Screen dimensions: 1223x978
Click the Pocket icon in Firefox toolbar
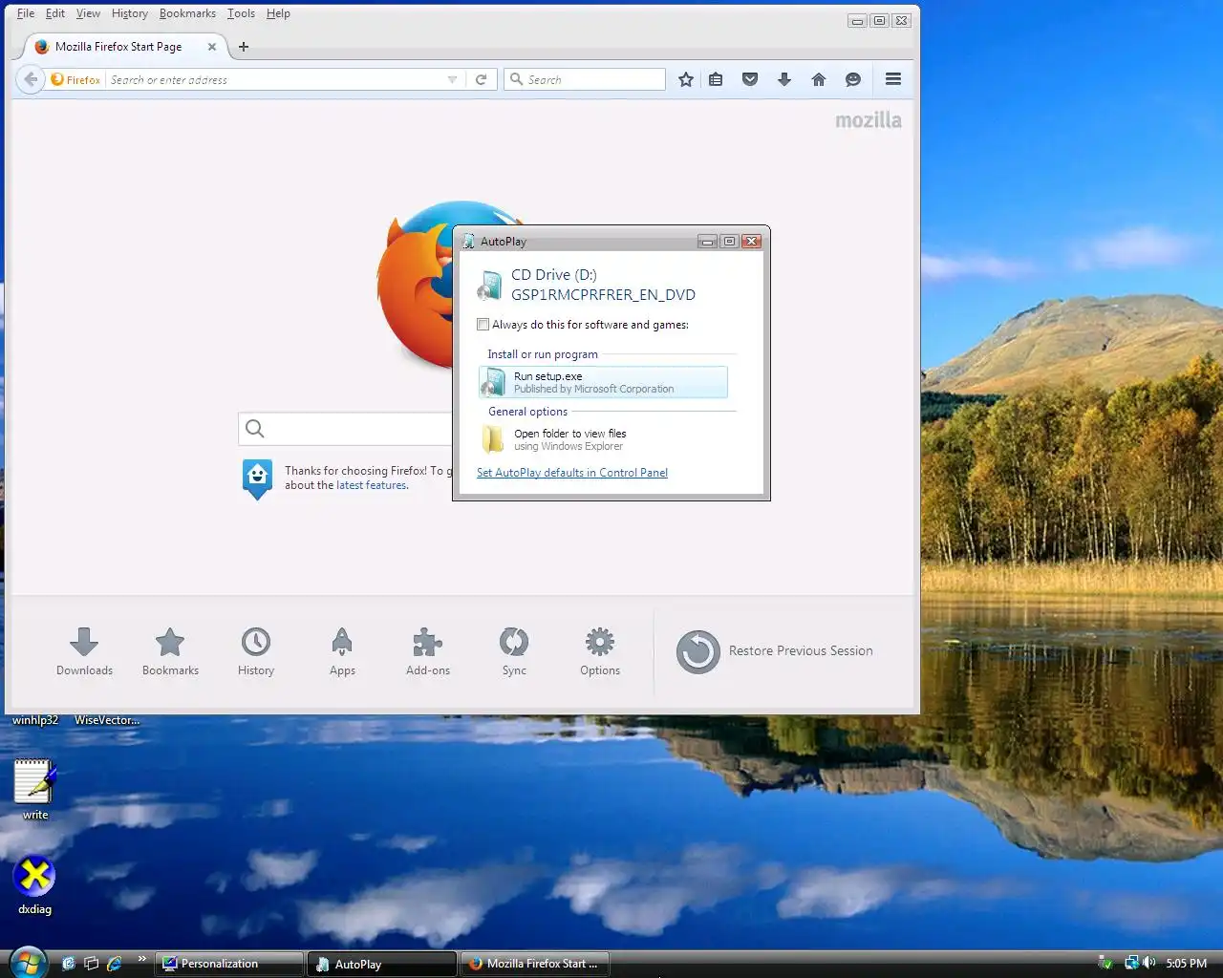[750, 79]
